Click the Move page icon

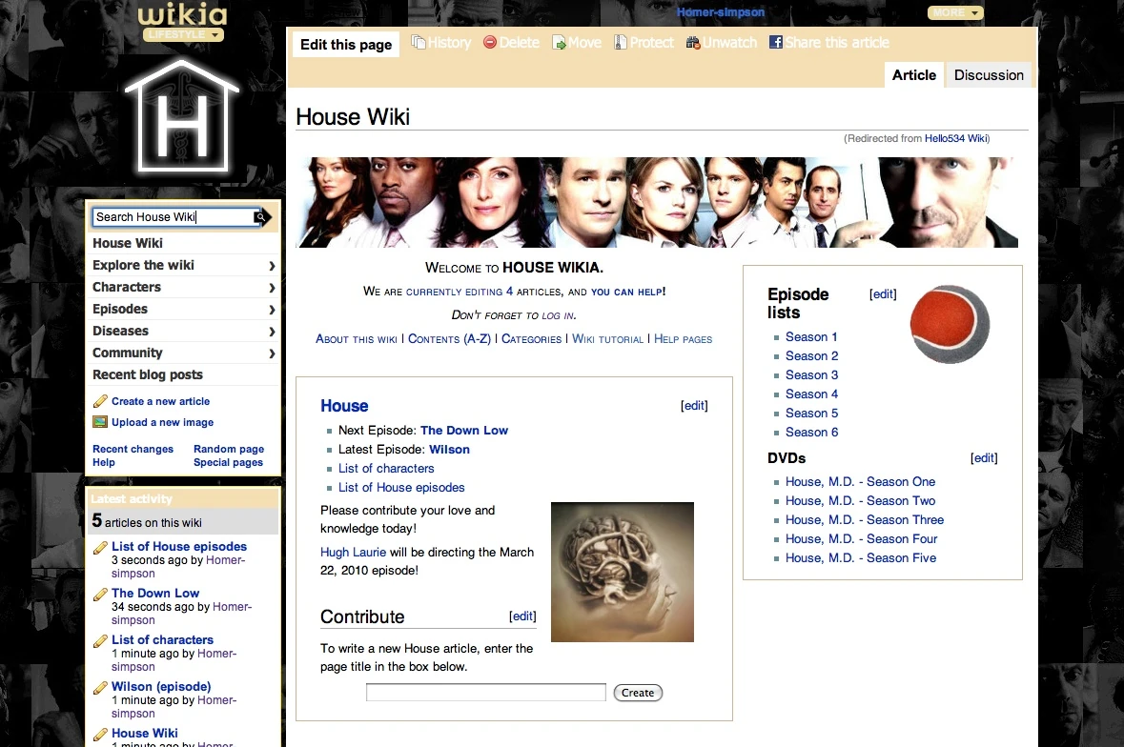pyautogui.click(x=559, y=43)
